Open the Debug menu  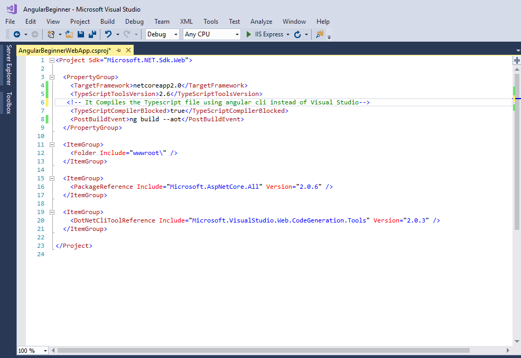point(134,22)
